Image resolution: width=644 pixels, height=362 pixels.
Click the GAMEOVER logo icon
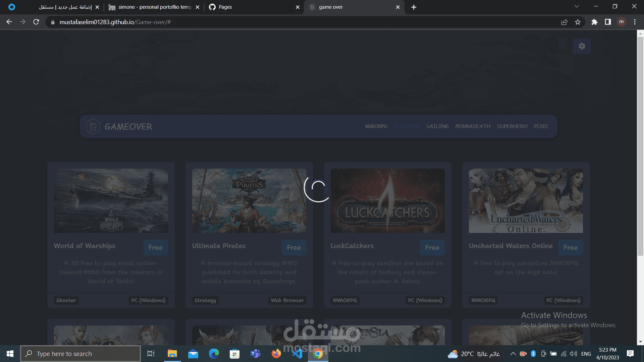(x=93, y=127)
